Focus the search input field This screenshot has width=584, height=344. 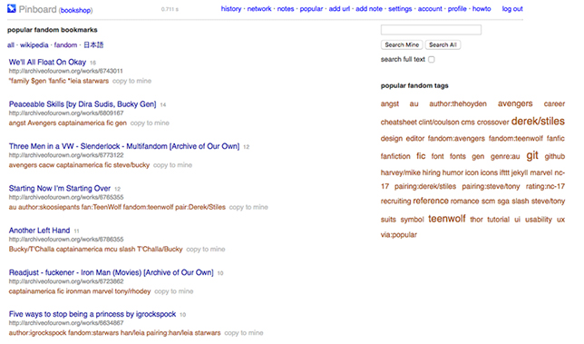coord(431,29)
